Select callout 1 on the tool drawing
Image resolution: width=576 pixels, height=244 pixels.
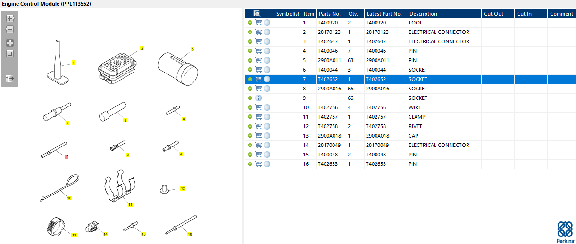73,63
